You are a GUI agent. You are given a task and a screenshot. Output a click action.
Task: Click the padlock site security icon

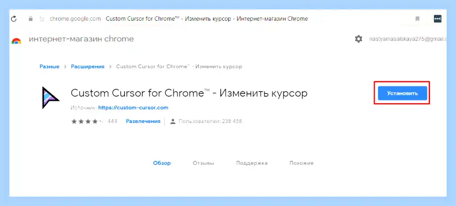[x=31, y=19]
